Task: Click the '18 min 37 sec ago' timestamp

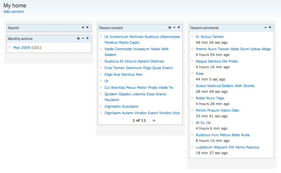Action: pyautogui.click(x=212, y=153)
